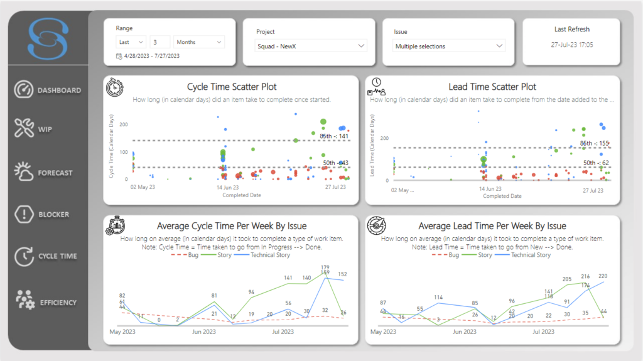This screenshot has height=361, width=643.
Task: Select the Efficiency people-gear icon
Action: pyautogui.click(x=25, y=299)
